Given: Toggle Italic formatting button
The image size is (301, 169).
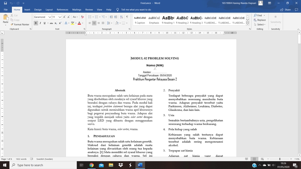Looking at the screenshot, I should pyautogui.click(x=40, y=23).
